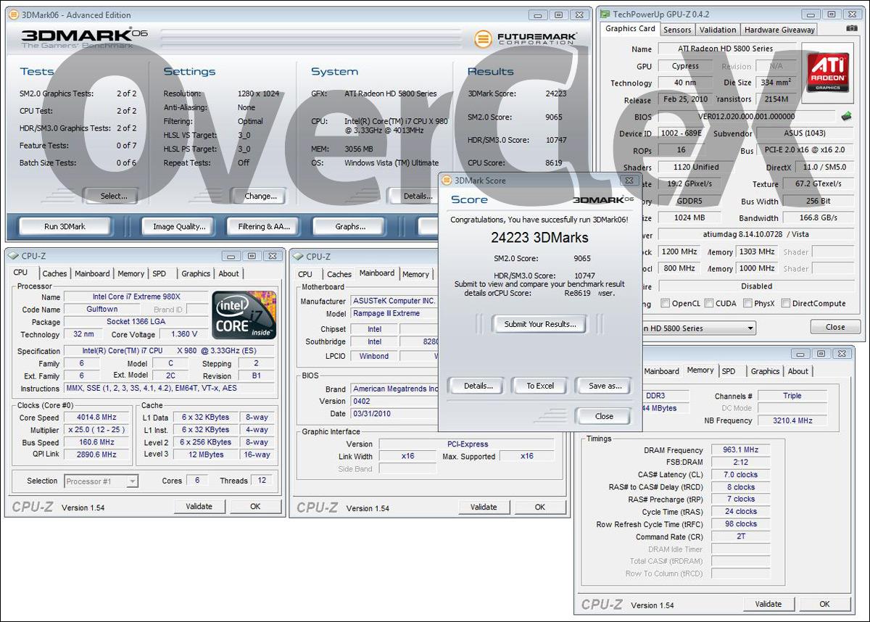Screen dimensions: 870x622
Task: Click the DRAM Frequency value 963.1 MHz
Action: point(740,450)
